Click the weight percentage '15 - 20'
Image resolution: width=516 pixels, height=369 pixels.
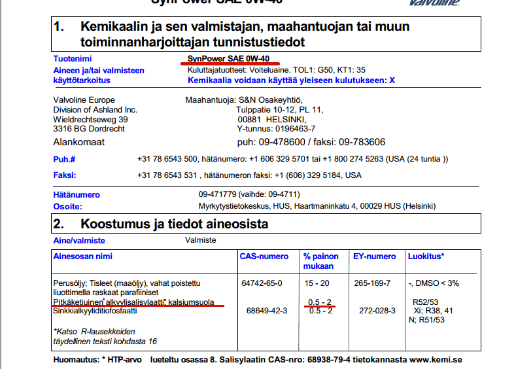point(317,283)
